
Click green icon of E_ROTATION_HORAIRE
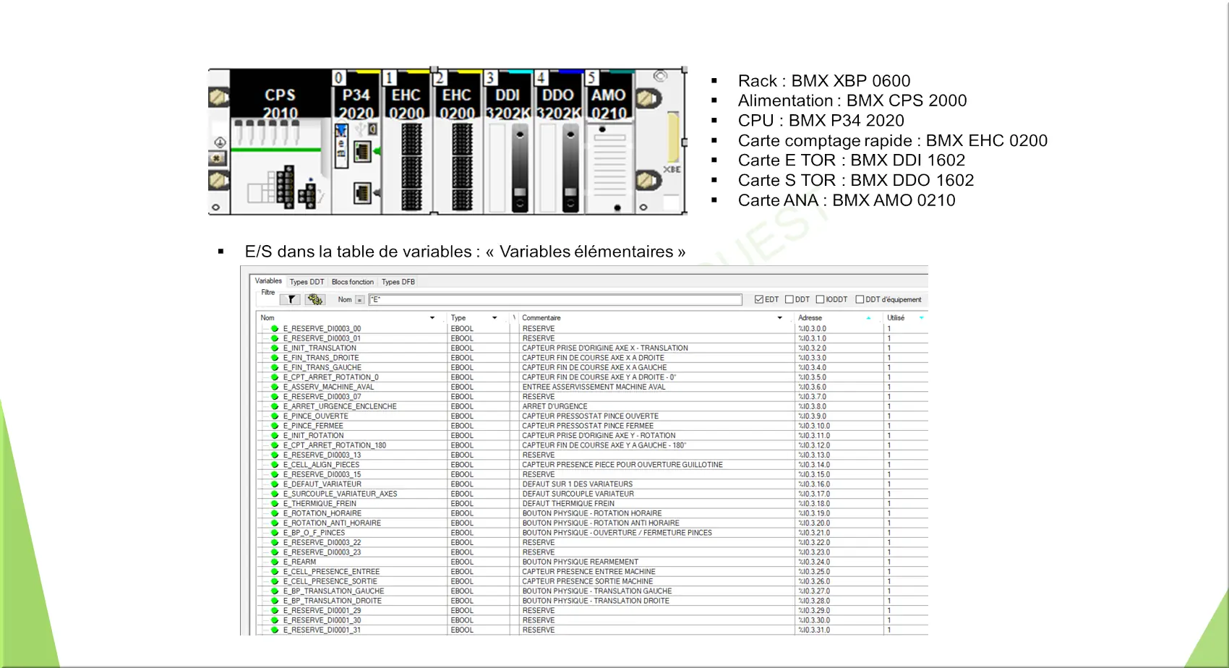point(275,514)
